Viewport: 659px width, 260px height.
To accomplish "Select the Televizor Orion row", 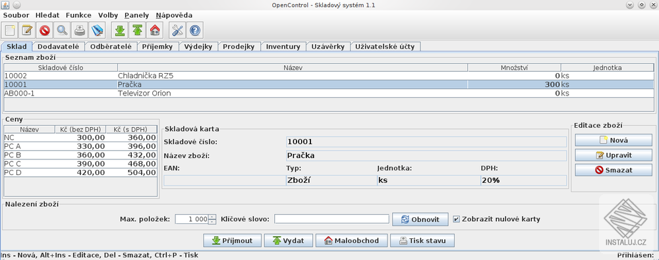I will click(x=329, y=93).
